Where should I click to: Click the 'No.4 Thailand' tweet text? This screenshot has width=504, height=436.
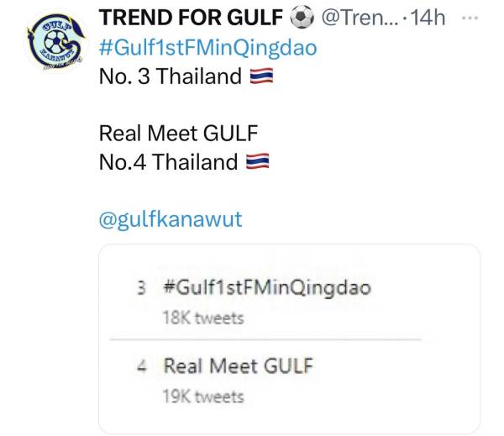[168, 162]
